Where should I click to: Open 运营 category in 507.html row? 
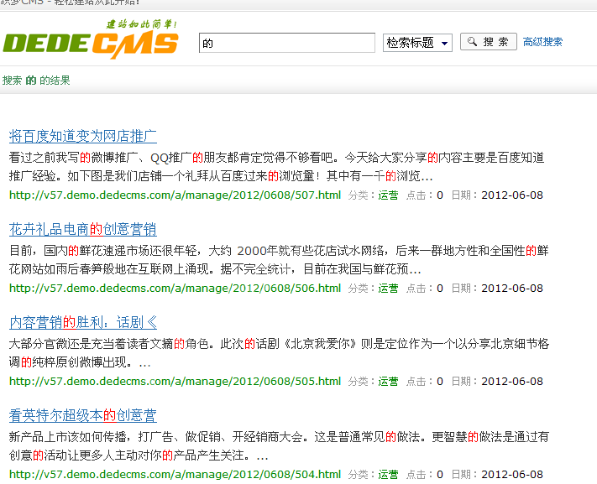coord(388,195)
